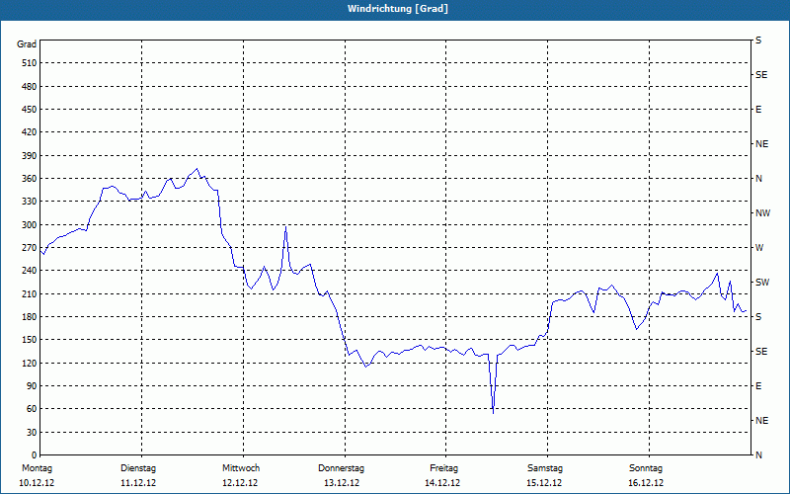This screenshot has height=494, width=790.
Task: Select the 210 y-axis value
Action: [x=30, y=293]
